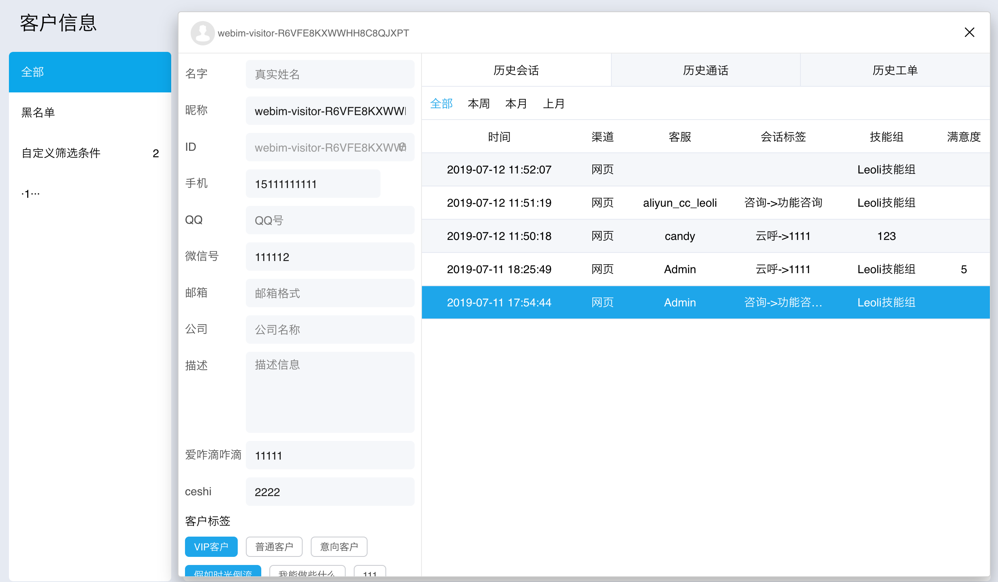Screen dimensions: 998x582
Task: Filter sessions by 上月
Action: point(554,104)
